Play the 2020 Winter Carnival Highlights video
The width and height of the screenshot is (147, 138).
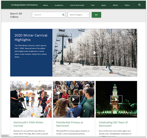95,53
